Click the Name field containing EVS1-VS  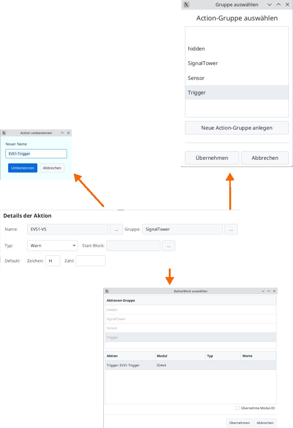pyautogui.click(x=68, y=229)
